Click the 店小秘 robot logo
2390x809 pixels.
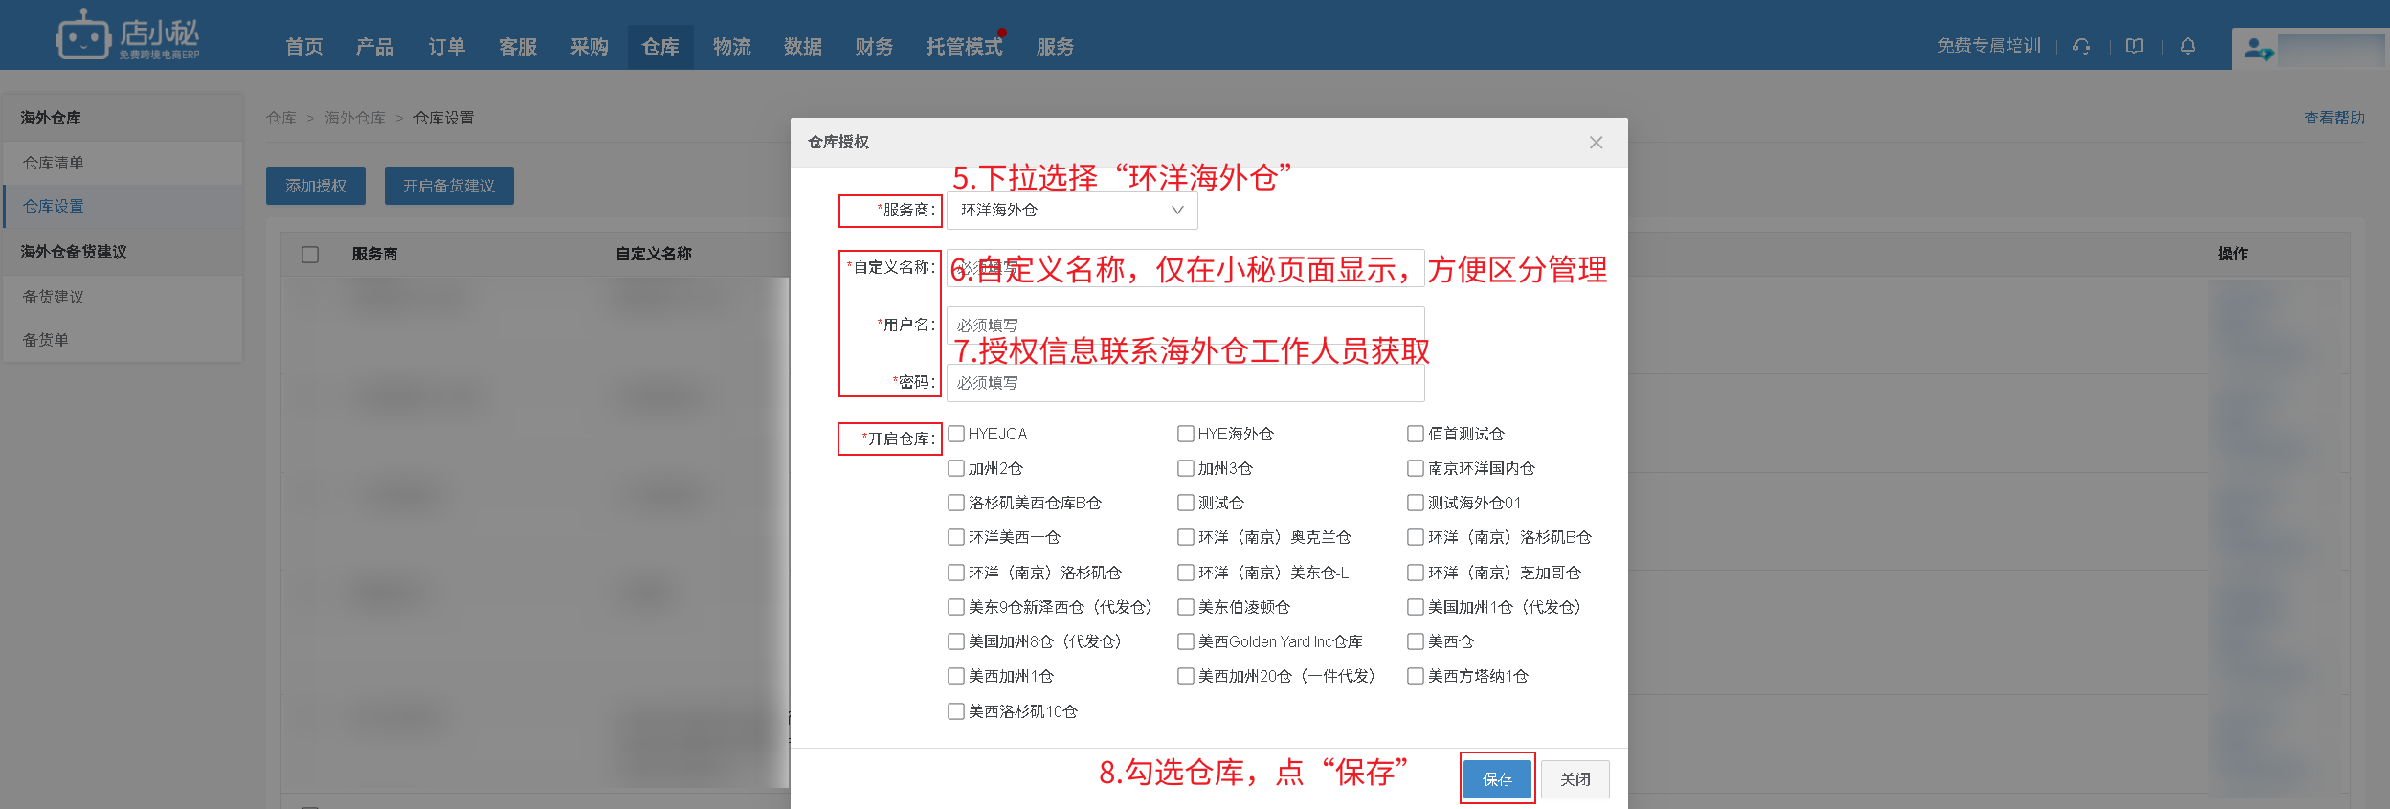point(83,36)
